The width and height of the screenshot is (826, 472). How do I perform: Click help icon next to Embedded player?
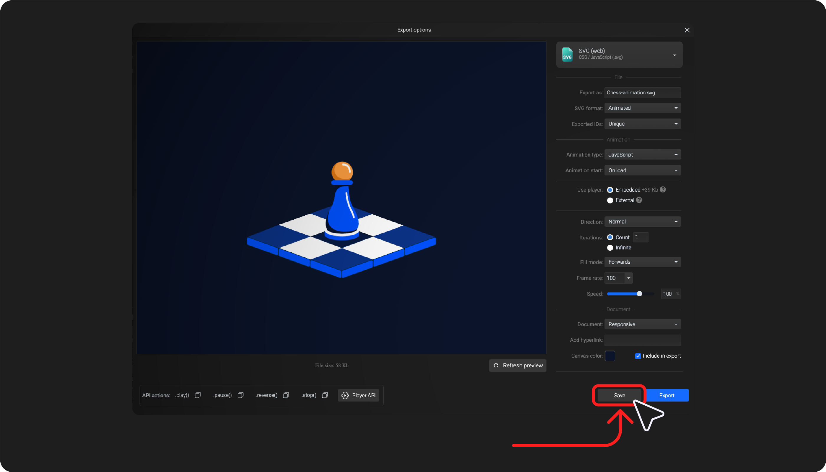[663, 190]
